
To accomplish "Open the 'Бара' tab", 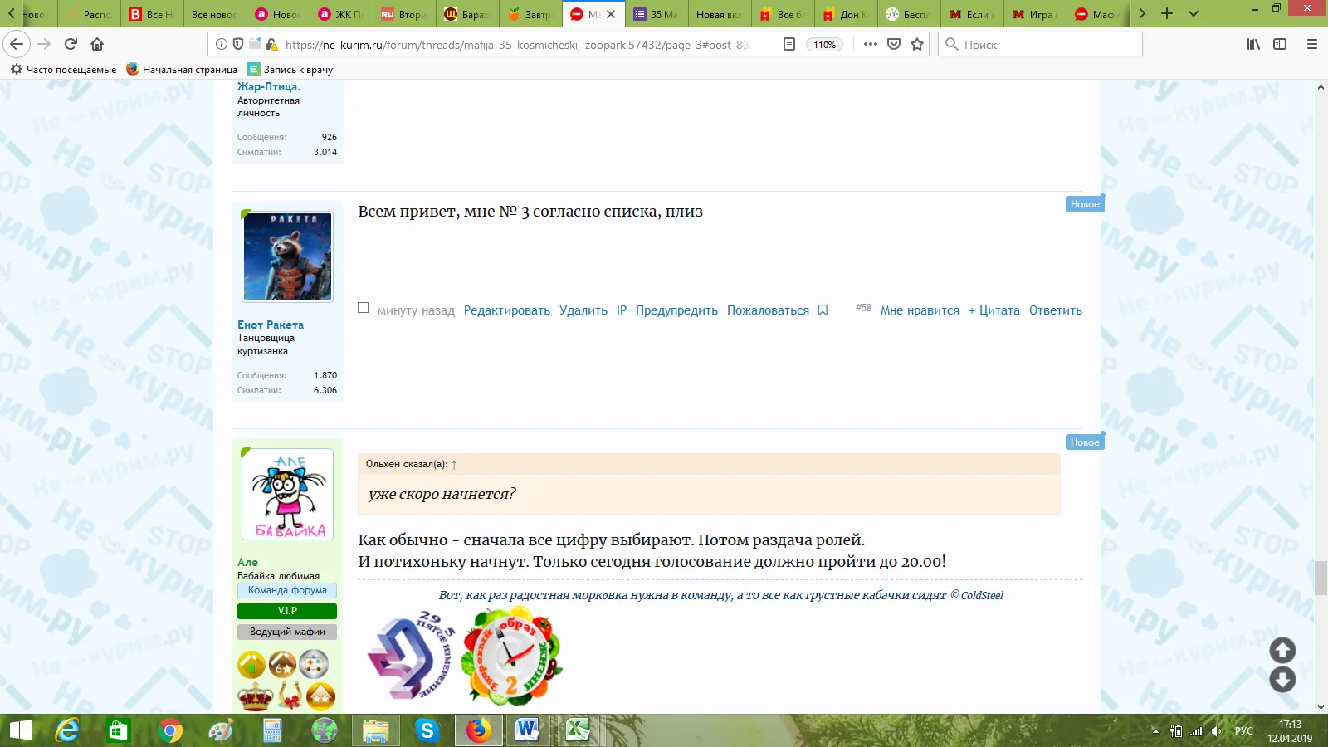I will [x=466, y=14].
